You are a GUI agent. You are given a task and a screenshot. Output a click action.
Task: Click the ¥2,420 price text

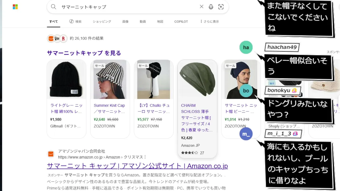pyautogui.click(x=187, y=138)
